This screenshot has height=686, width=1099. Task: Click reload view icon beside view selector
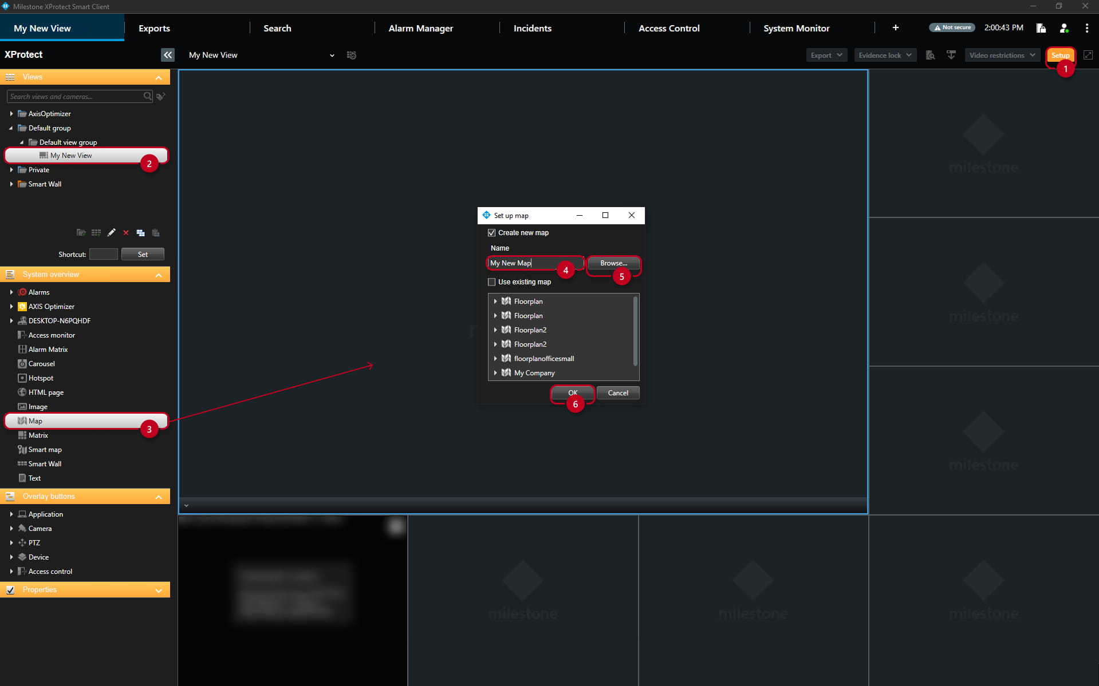point(352,55)
